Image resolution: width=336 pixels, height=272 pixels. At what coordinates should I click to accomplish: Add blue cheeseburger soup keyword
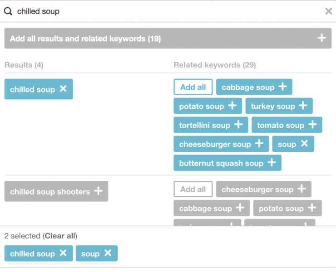(221, 144)
